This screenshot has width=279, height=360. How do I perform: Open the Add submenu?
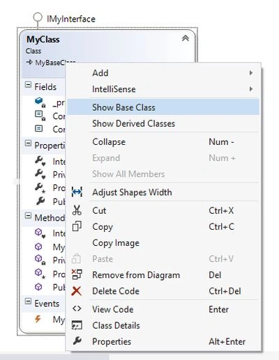click(x=163, y=73)
